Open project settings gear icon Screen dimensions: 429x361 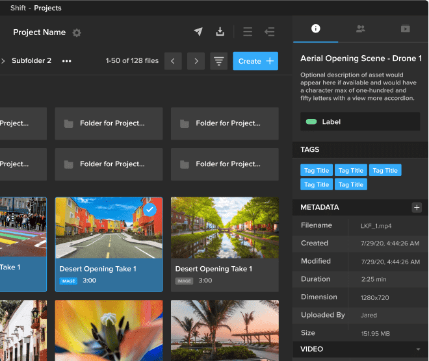point(77,33)
